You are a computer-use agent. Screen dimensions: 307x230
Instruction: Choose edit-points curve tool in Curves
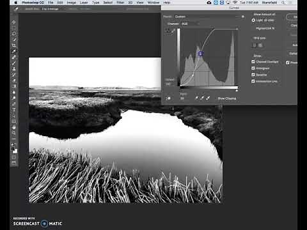tap(168, 31)
